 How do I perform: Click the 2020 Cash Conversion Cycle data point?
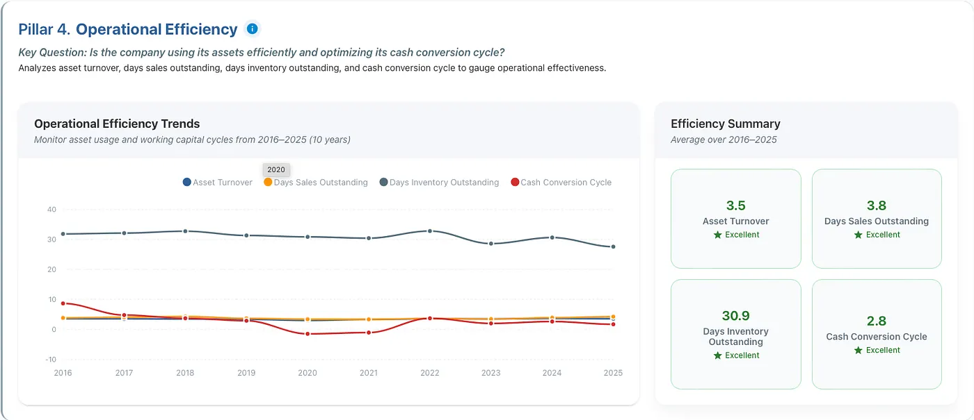point(308,334)
